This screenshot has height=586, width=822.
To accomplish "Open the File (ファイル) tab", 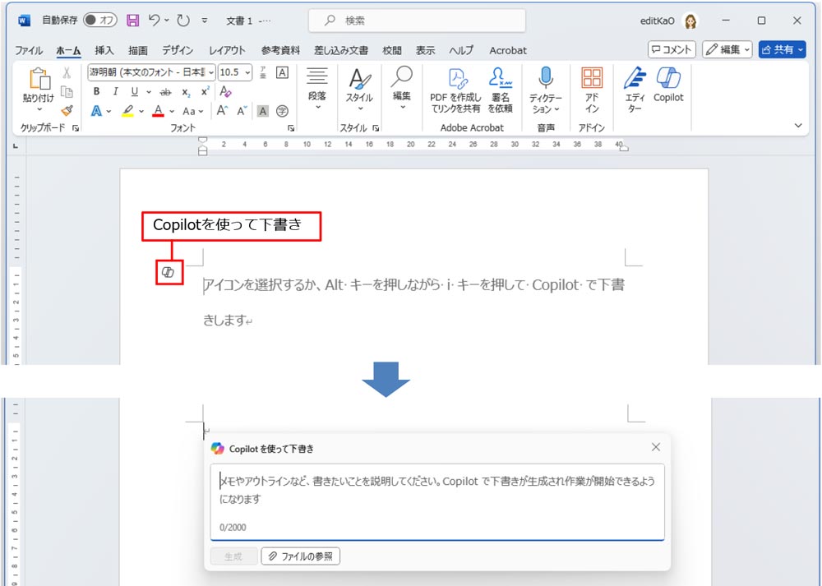I will coord(29,50).
